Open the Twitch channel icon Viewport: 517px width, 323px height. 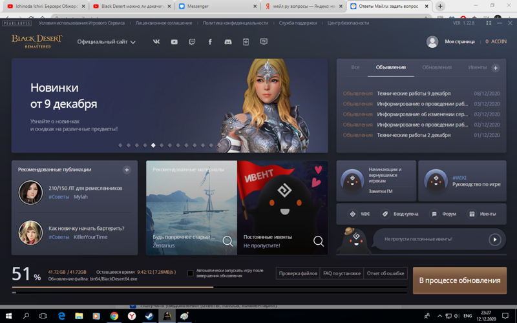(x=192, y=42)
